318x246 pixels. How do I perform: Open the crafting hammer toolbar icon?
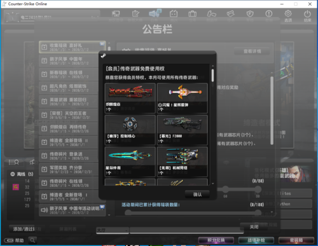(211, 14)
